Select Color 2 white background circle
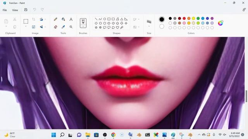Viewport: 248px width, 139px height. [x=162, y=26]
